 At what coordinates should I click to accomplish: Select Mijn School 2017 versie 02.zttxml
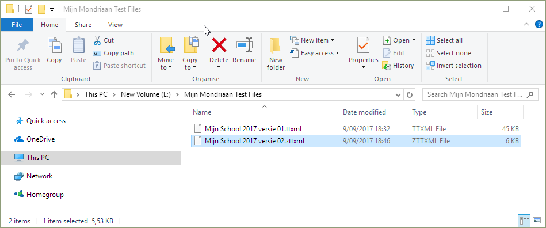356,141
